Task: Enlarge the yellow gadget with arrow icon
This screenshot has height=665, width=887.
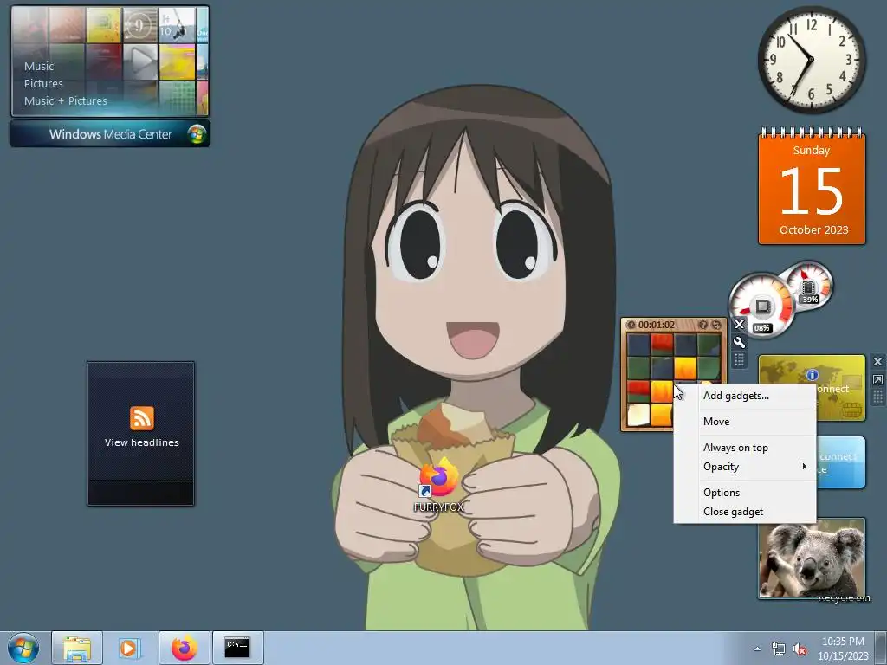Action: pyautogui.click(x=877, y=379)
